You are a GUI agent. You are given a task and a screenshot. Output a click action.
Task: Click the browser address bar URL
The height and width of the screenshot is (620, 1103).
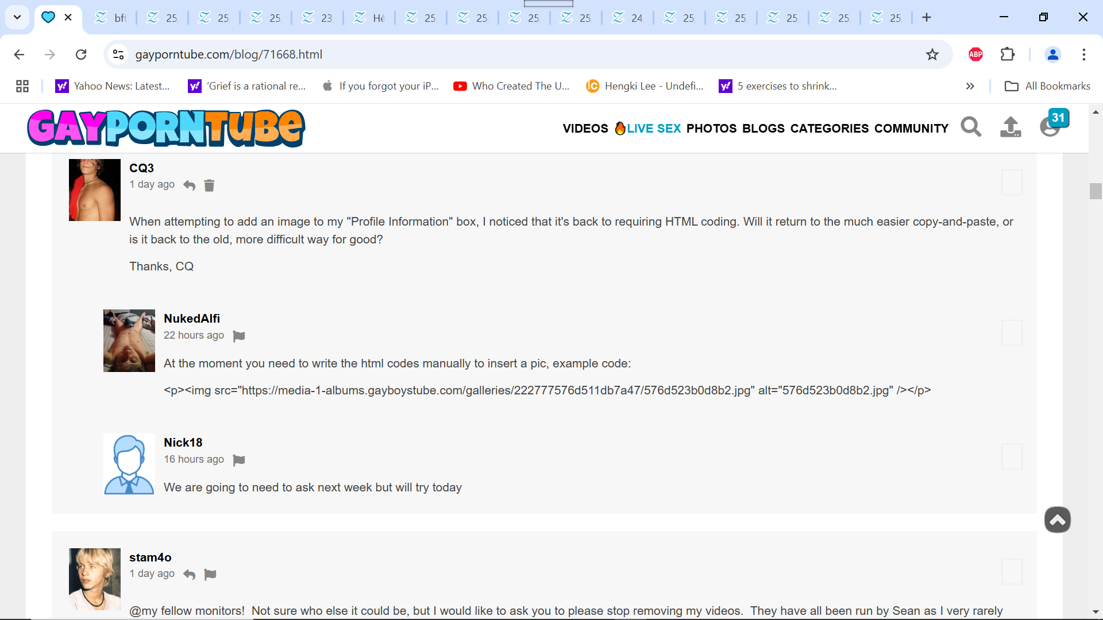(x=229, y=55)
